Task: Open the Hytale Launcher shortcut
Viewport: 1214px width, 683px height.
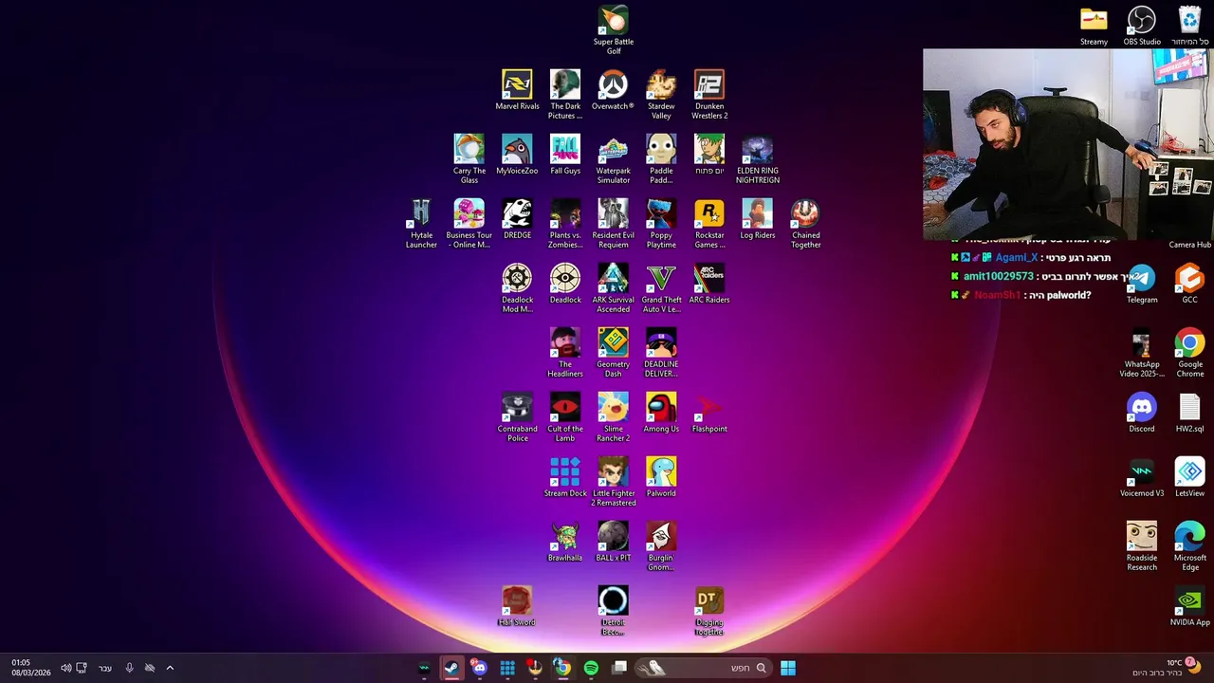Action: click(421, 223)
